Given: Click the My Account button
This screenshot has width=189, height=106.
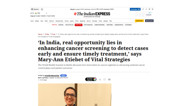Looking at the screenshot, I should click(x=149, y=21).
